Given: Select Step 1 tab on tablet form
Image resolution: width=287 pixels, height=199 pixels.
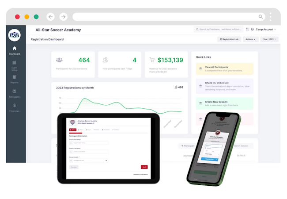Looking at the screenshot, I should (73, 130).
